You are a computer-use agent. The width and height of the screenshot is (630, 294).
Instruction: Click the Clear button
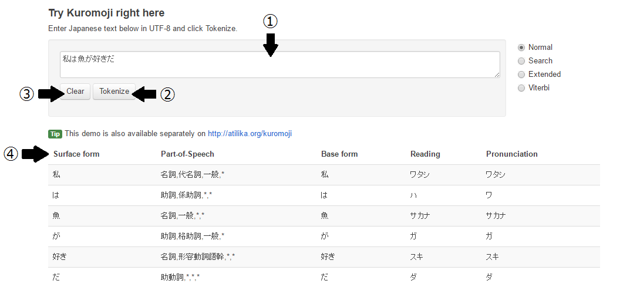(75, 91)
